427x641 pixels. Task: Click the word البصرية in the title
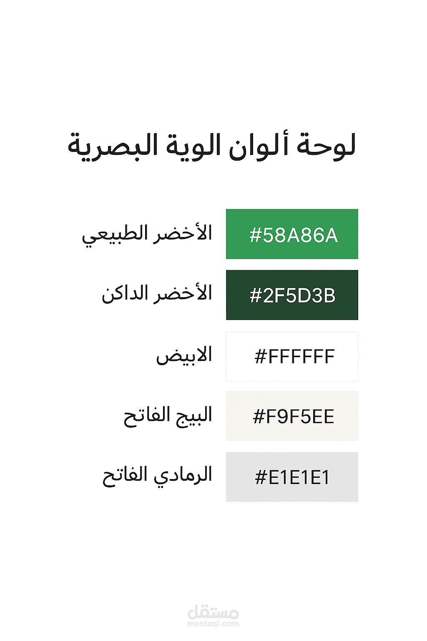pos(113,147)
